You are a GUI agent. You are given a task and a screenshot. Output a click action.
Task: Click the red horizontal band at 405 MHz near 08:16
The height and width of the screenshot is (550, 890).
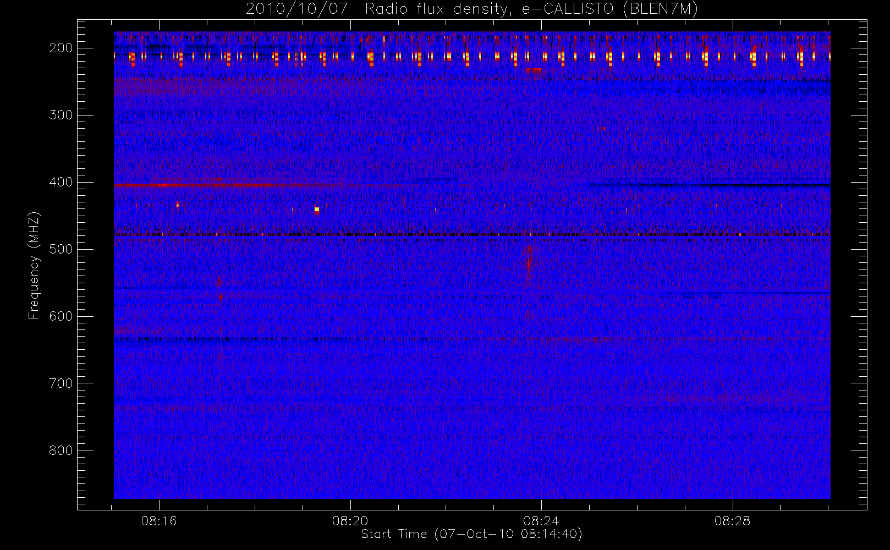point(198,185)
